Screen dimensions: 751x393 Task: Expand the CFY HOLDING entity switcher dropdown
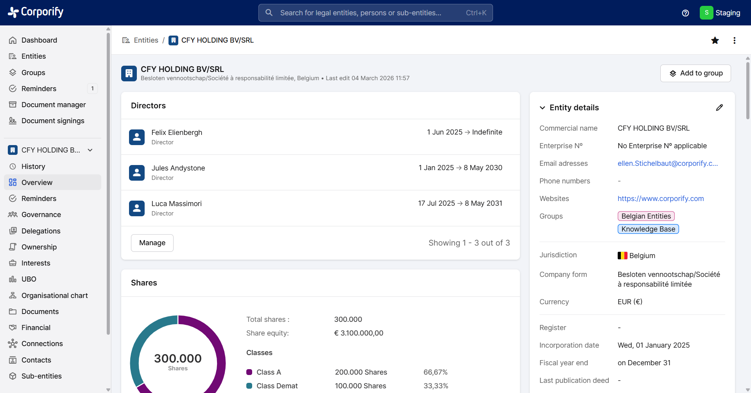pos(90,150)
